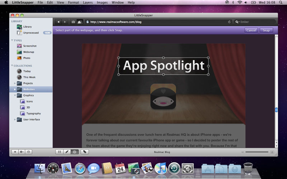Open the Format menu
This screenshot has width=287, height=179.
point(74,3)
